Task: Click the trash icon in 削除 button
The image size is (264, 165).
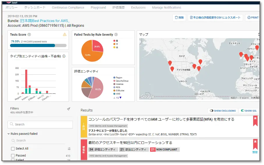Action: point(176,17)
